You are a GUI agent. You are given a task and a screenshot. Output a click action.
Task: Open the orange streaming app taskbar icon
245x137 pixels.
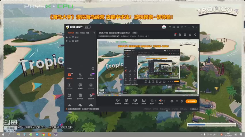50,134
